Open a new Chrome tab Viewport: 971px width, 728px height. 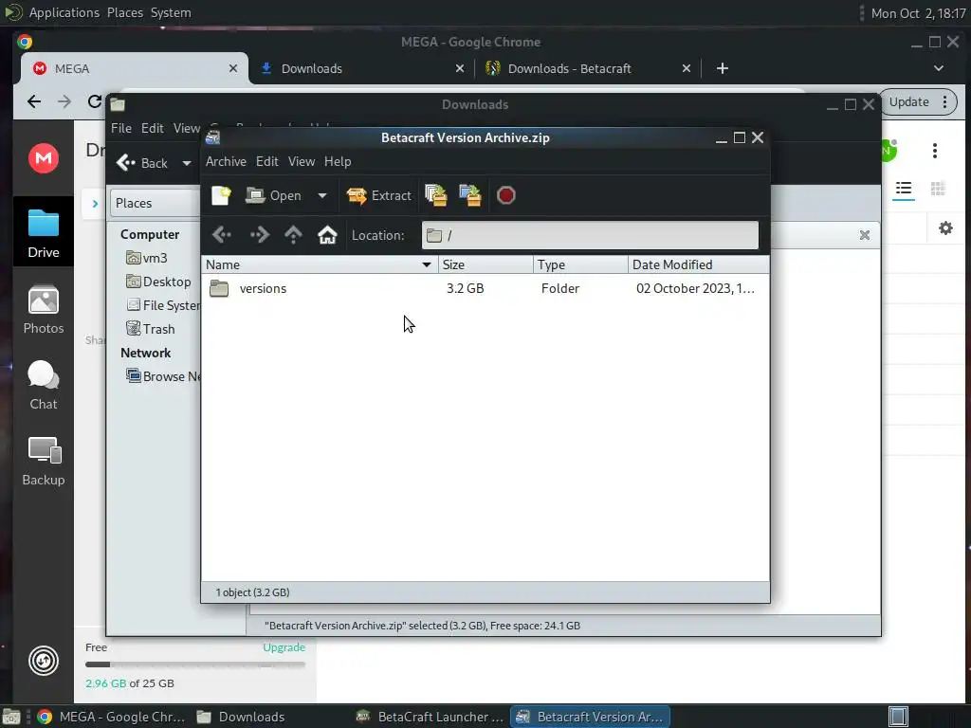722,68
